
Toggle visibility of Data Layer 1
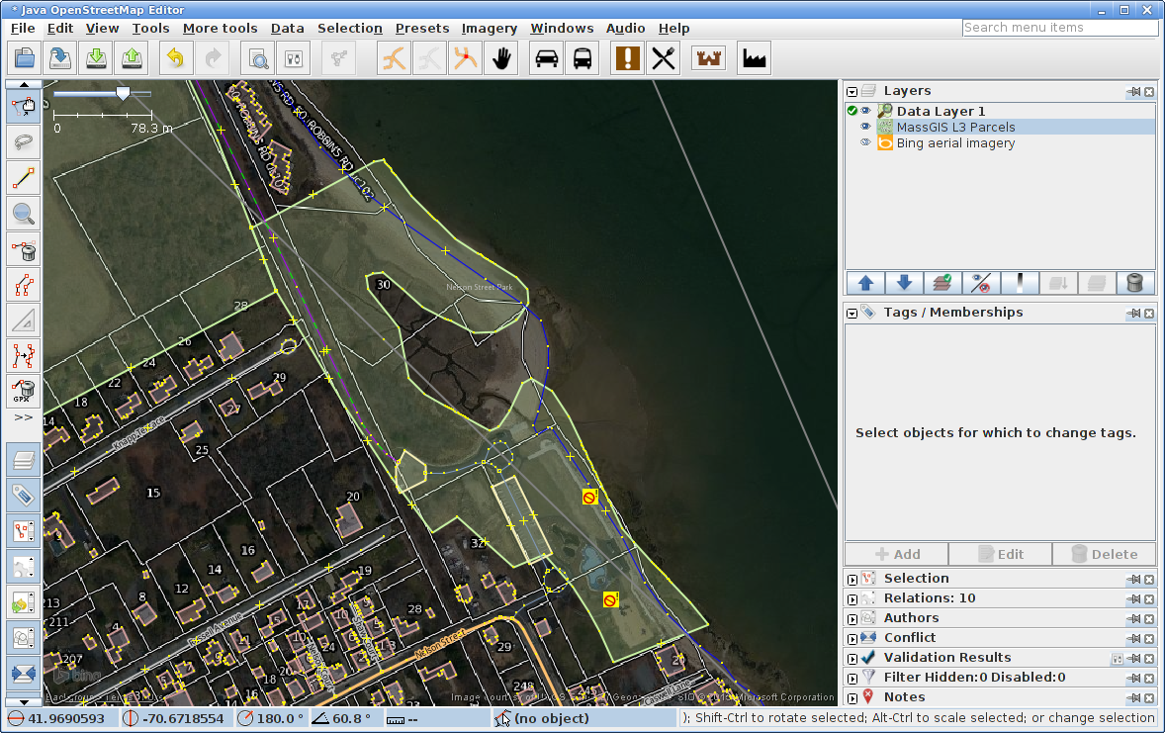pos(865,111)
